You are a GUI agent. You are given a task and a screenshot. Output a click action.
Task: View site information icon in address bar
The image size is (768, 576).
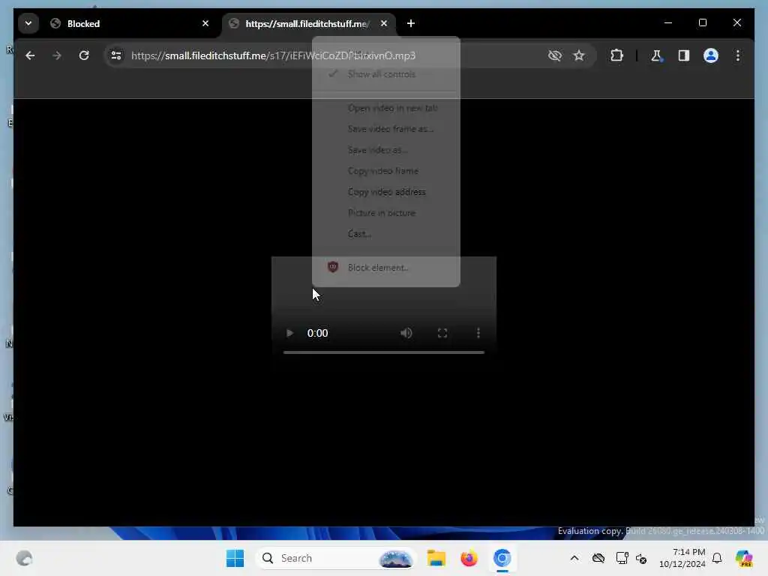[116, 55]
